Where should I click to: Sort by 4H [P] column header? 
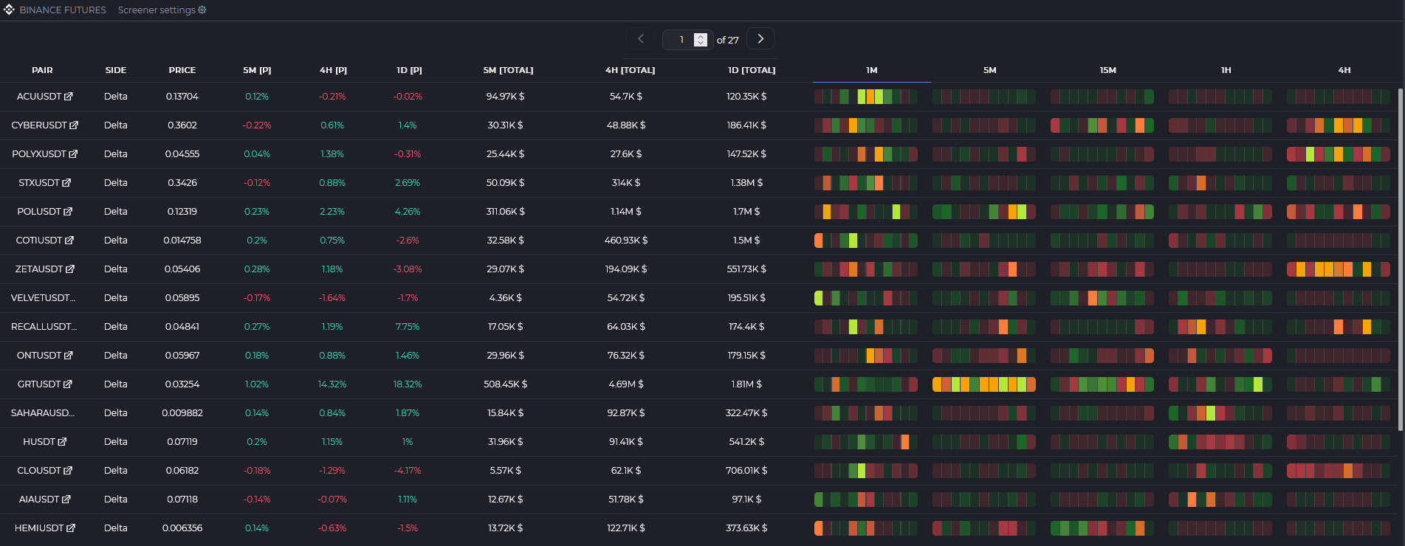[x=333, y=70]
